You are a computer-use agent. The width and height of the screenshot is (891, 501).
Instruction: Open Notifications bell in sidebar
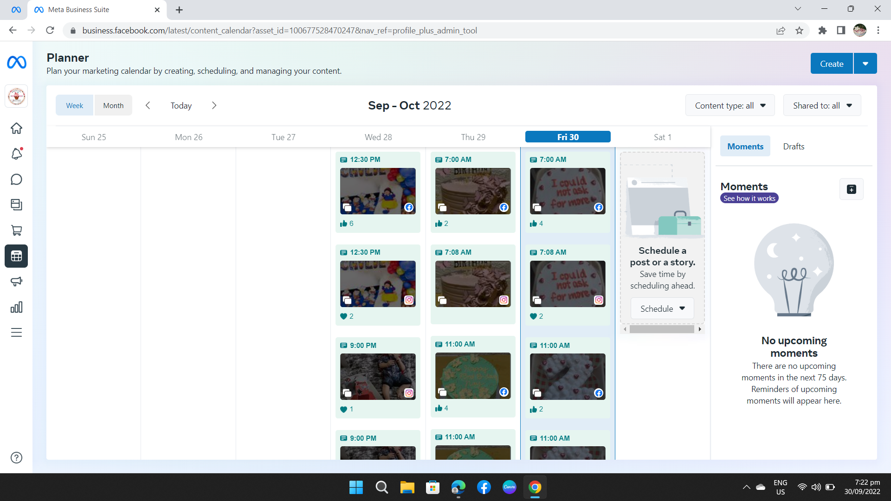pos(16,154)
